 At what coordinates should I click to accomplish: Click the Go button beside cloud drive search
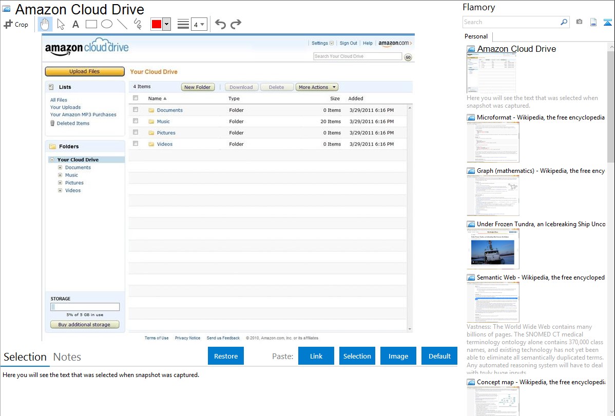pyautogui.click(x=408, y=57)
